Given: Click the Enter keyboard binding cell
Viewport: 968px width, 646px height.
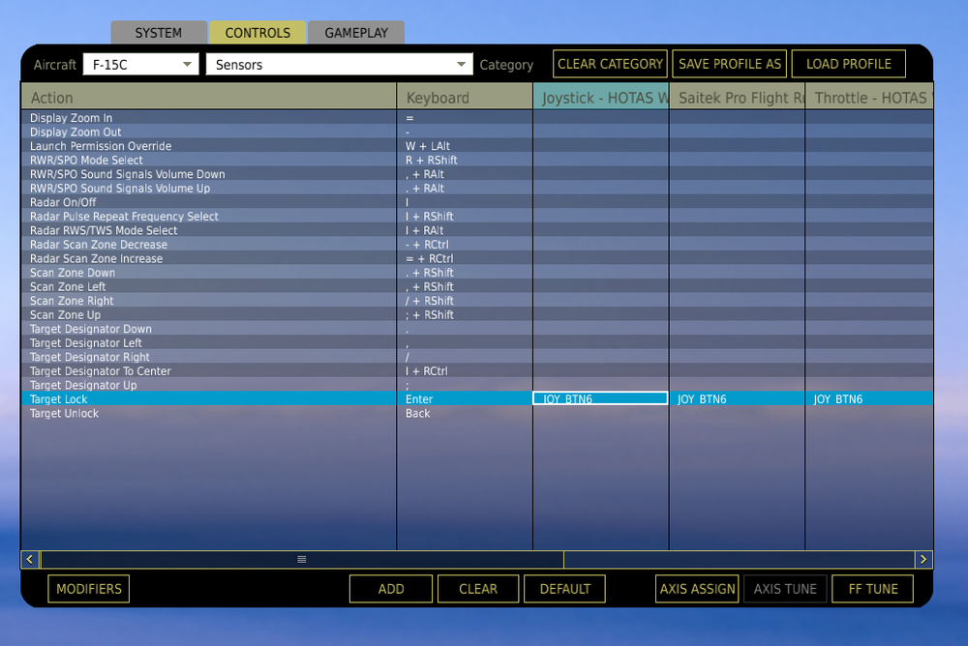Looking at the screenshot, I should point(465,399).
